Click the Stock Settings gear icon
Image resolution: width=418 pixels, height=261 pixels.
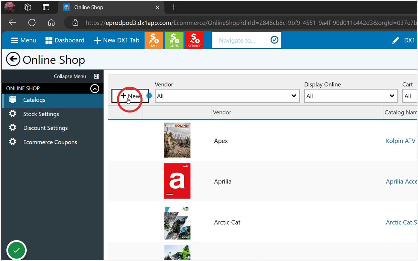click(x=13, y=114)
